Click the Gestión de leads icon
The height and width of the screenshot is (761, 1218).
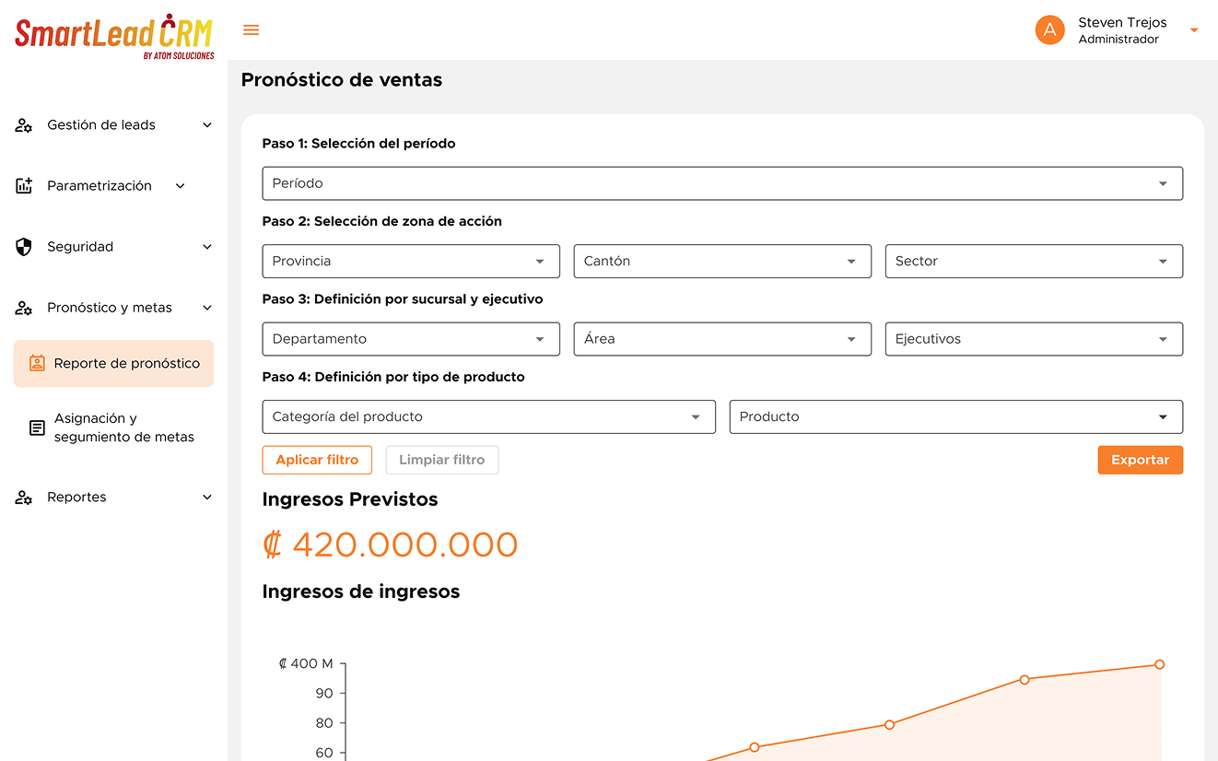click(x=24, y=125)
